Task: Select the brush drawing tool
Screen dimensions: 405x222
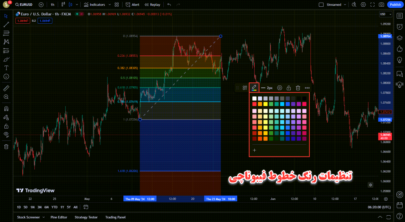Action: (6, 60)
